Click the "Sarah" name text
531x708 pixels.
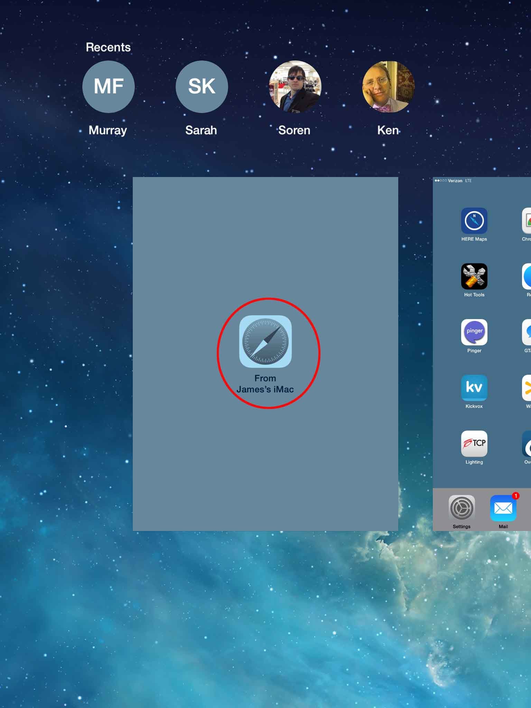pyautogui.click(x=201, y=130)
